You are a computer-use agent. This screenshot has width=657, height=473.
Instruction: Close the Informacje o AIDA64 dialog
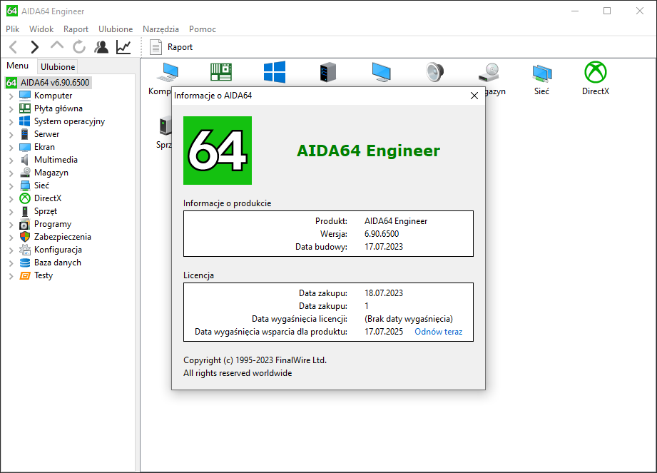pos(474,96)
